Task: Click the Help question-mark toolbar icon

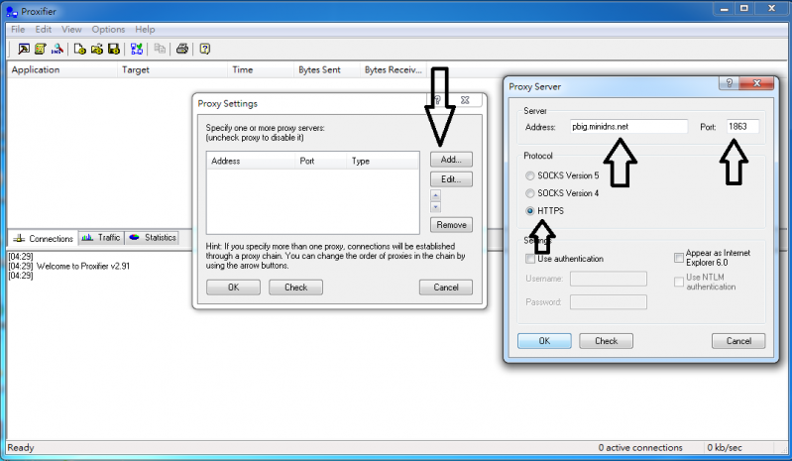Action: click(x=204, y=49)
